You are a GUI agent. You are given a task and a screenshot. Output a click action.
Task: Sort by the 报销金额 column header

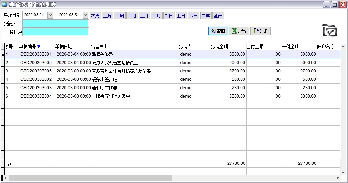[x=219, y=47]
